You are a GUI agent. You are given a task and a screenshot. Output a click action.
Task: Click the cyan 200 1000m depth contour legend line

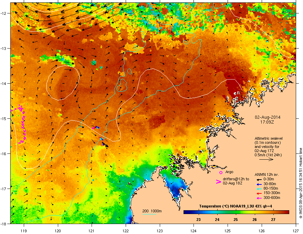149,214
